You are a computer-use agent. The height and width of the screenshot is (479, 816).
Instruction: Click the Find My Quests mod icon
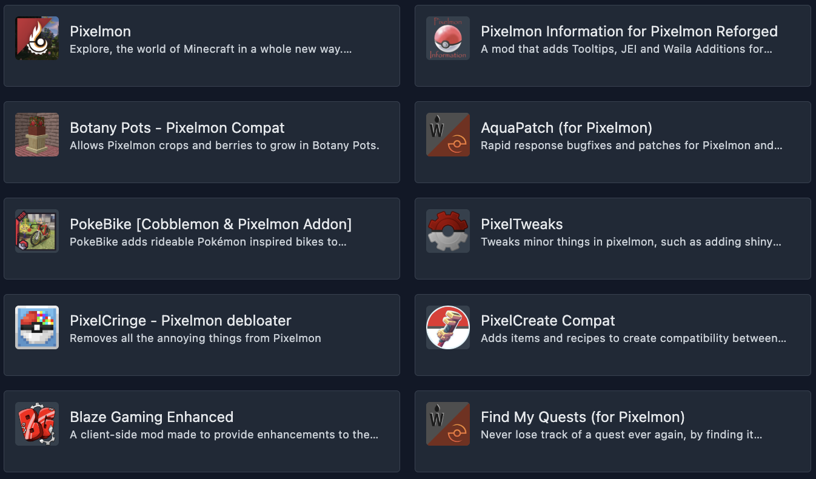coord(448,424)
